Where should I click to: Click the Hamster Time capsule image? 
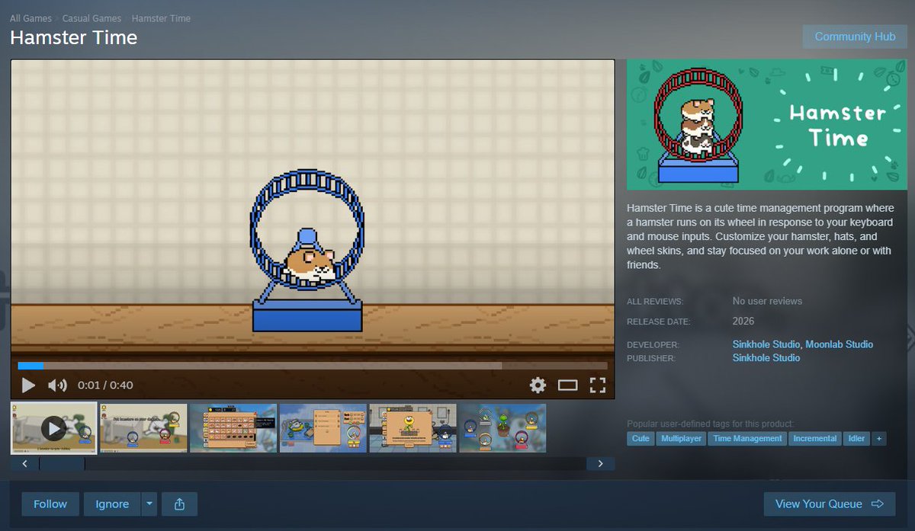click(x=766, y=125)
